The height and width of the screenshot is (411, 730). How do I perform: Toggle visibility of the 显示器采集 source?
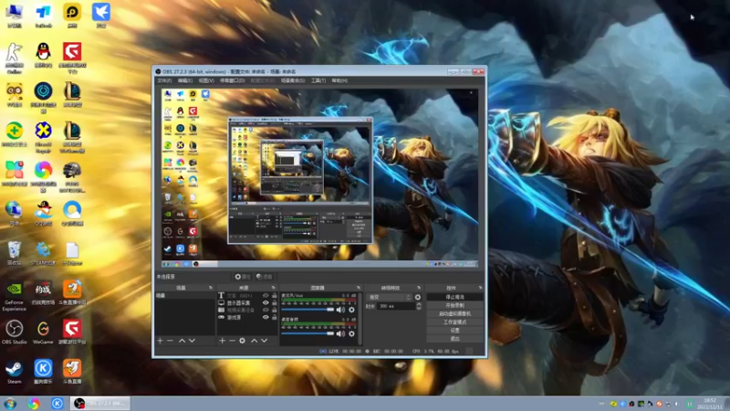coord(266,302)
